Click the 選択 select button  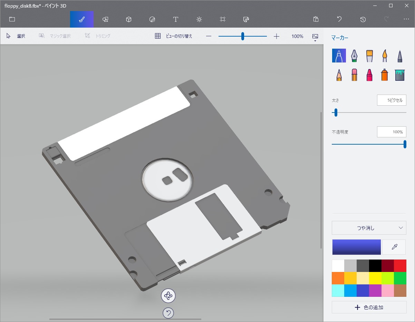[x=16, y=36]
